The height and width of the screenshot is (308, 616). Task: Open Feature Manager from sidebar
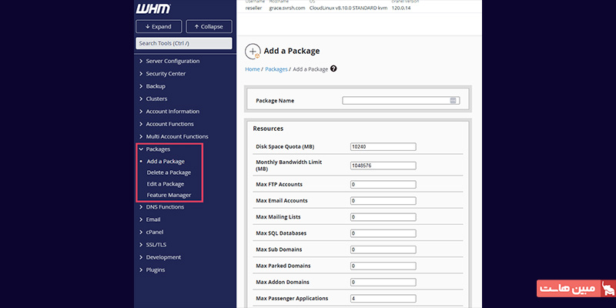pyautogui.click(x=169, y=195)
